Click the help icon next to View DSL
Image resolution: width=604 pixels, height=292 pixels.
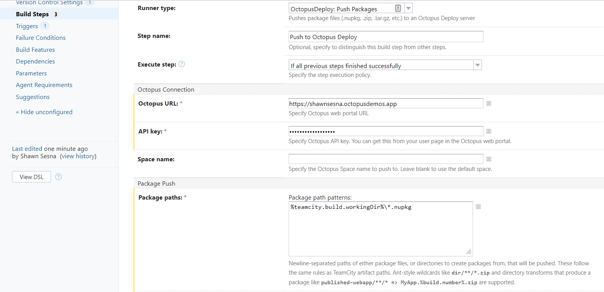pyautogui.click(x=58, y=177)
